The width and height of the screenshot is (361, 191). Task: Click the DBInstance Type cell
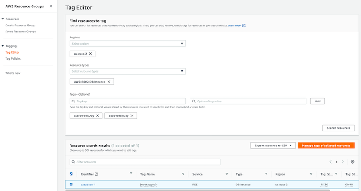tap(243, 185)
